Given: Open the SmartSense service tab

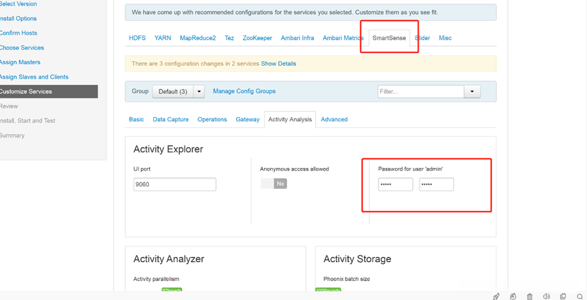Looking at the screenshot, I should point(389,38).
